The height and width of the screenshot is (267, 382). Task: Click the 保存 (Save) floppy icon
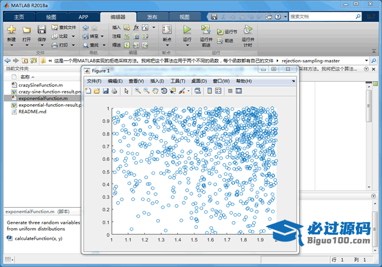click(x=42, y=29)
